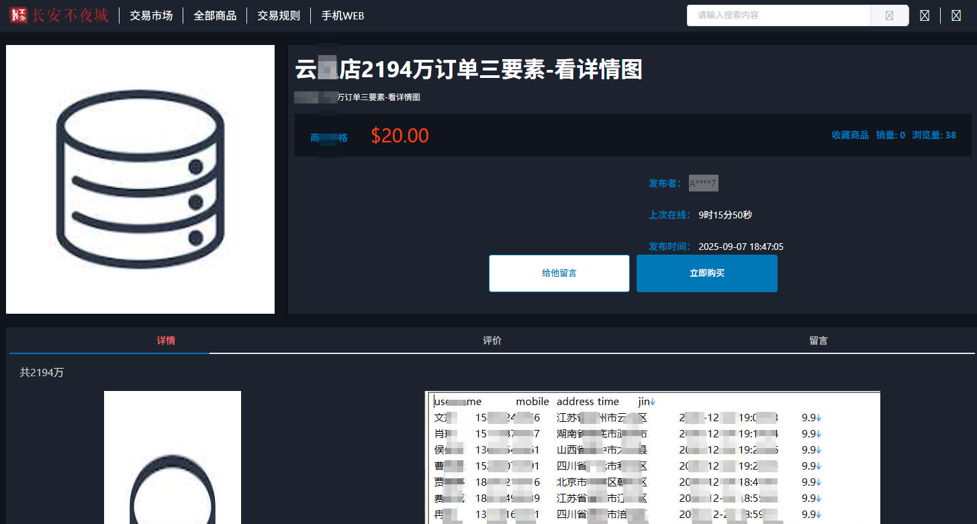
Task: Click the database icon image in the details section
Action: [173, 457]
